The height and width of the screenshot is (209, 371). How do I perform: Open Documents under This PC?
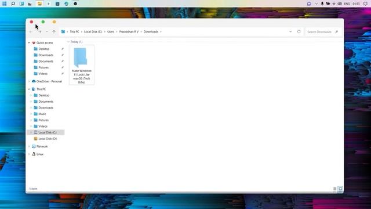pyautogui.click(x=46, y=102)
